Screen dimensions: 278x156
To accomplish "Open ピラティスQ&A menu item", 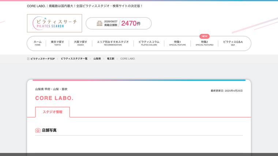I will point(233,43).
